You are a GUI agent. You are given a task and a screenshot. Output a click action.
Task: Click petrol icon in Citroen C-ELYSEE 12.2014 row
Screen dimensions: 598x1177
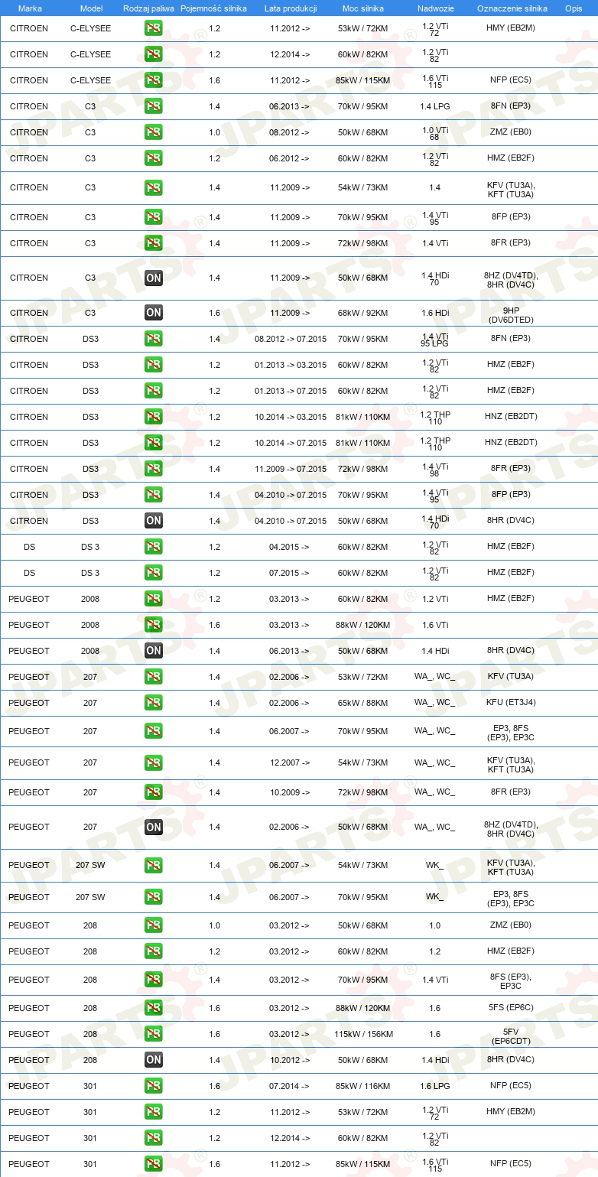[153, 54]
